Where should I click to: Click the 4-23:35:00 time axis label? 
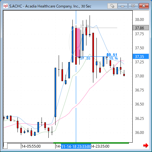tap(100, 146)
